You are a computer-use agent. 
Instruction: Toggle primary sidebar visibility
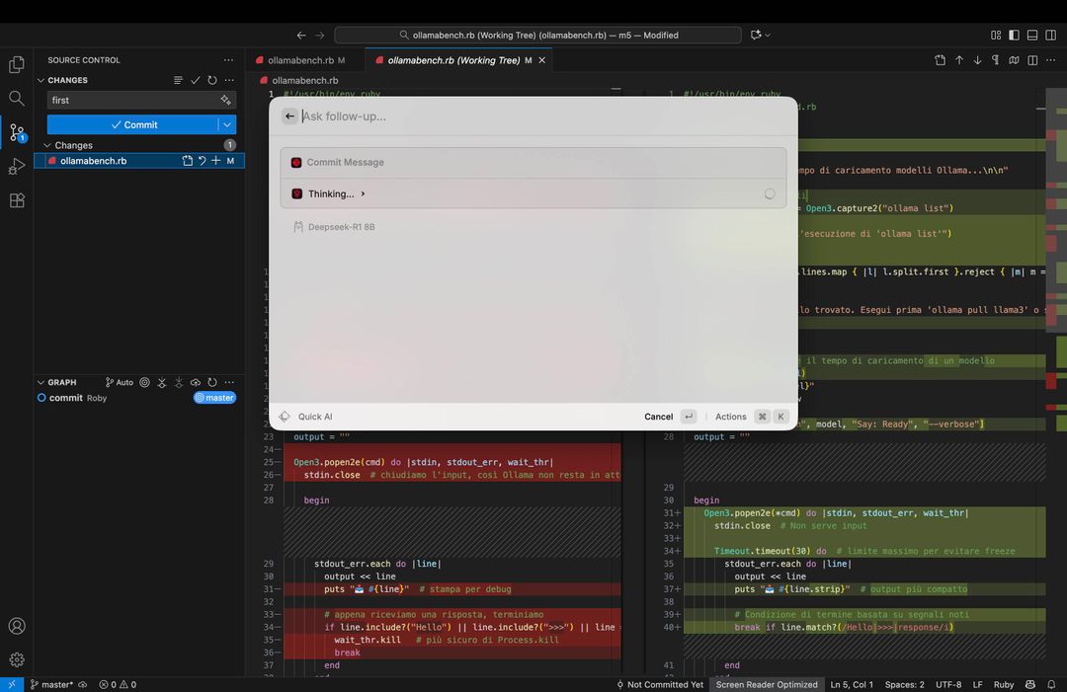point(1014,35)
